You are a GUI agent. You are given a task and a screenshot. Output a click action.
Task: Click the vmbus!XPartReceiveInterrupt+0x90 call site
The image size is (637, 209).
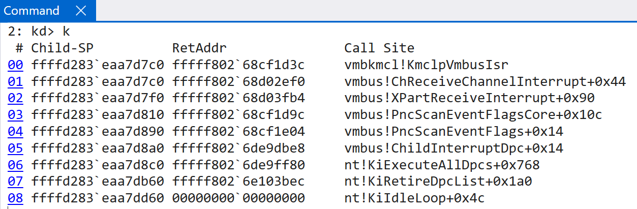(x=469, y=98)
